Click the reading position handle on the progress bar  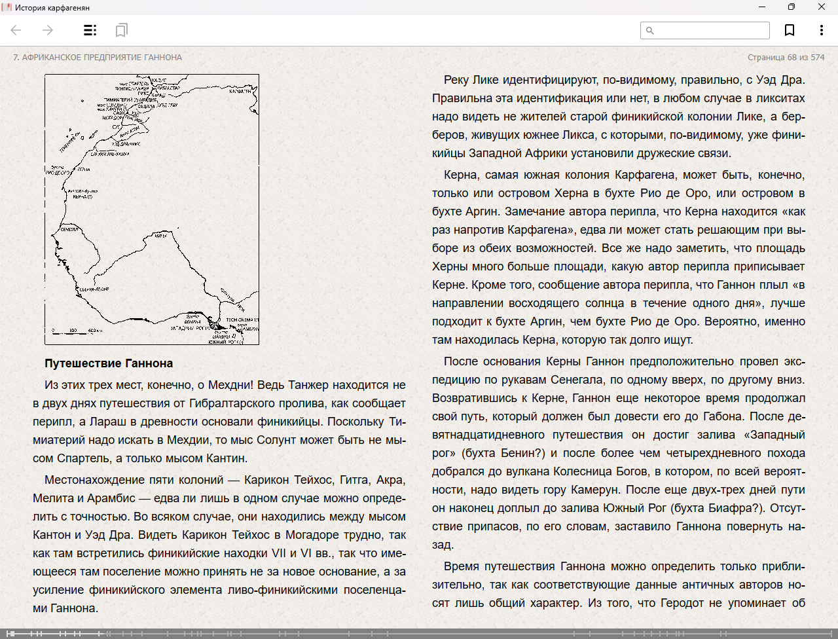tap(10, 634)
